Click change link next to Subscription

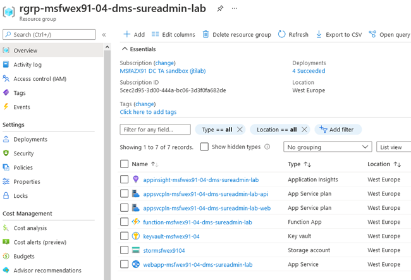(x=164, y=63)
